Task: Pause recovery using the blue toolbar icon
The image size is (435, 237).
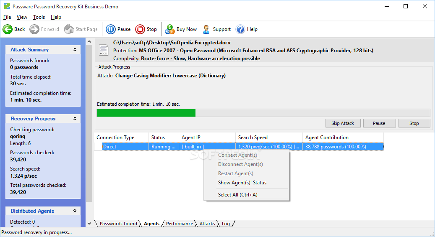Action: point(111,29)
